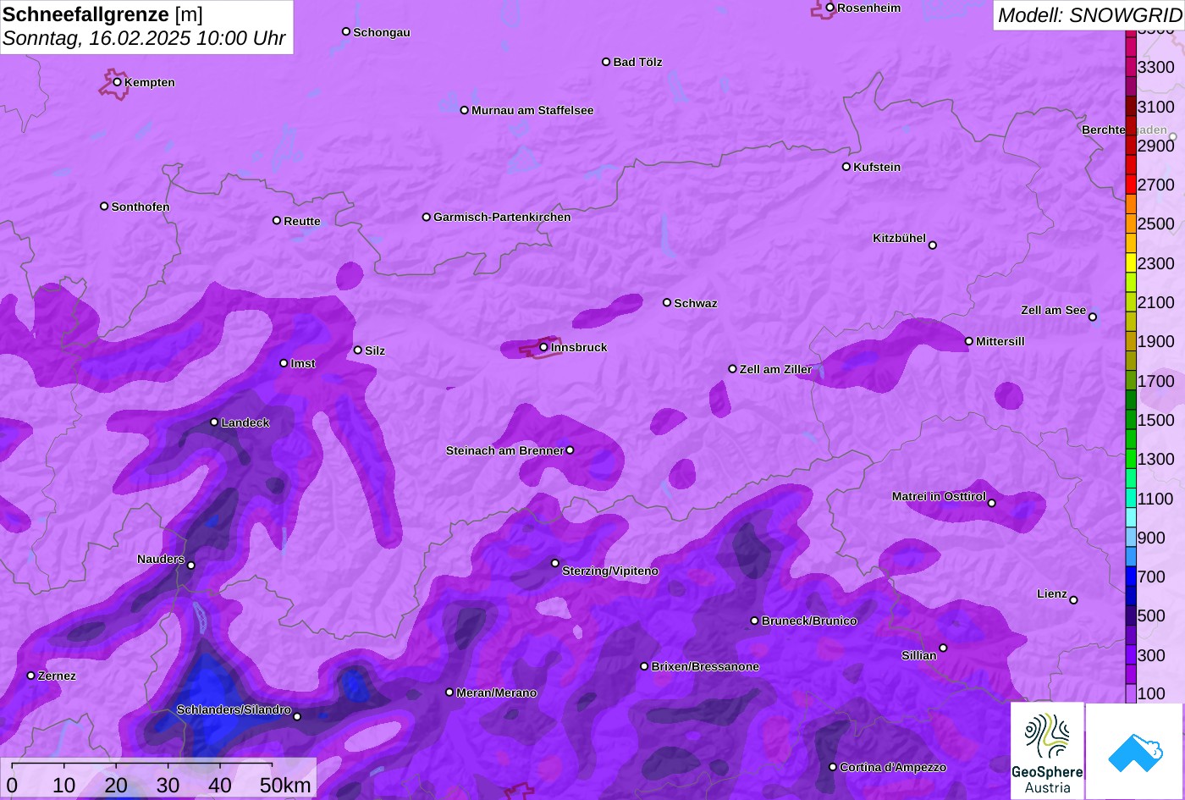1185x800 pixels.
Task: Choose the Sonthofen city marker dot
Action: (104, 207)
